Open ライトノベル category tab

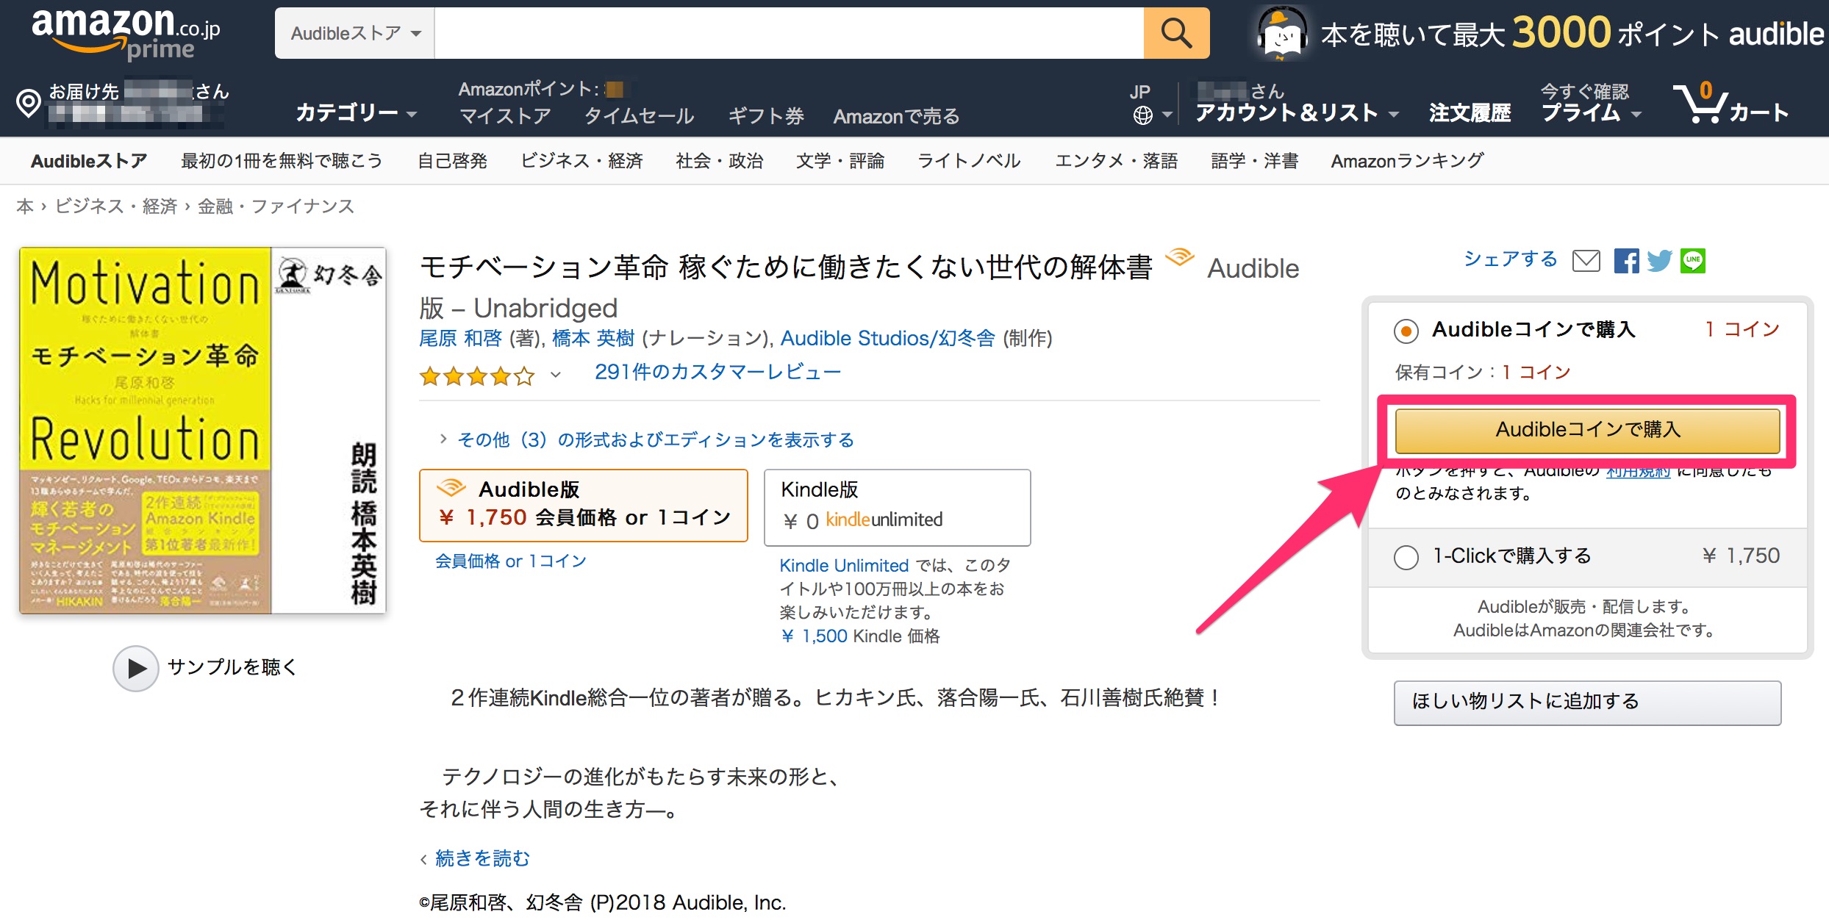(969, 161)
